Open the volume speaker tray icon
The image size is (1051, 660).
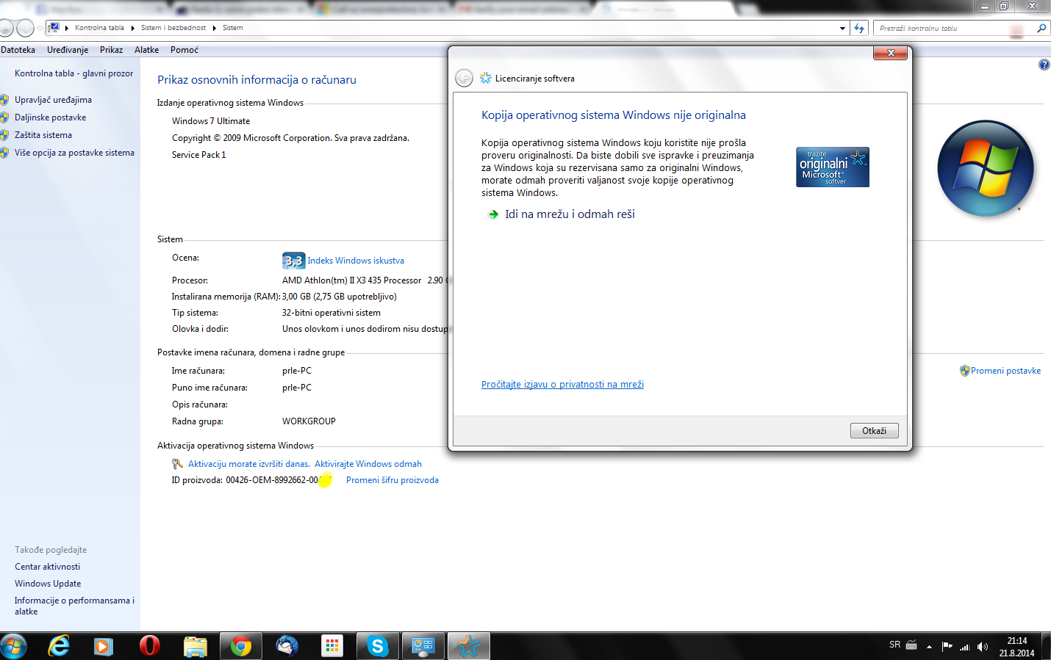point(983,646)
